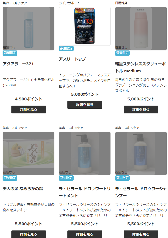This screenshot has height=238, width=168.
Task: Click the ドロウワーシャンプー bottle image
Action: [x=141, y=153]
